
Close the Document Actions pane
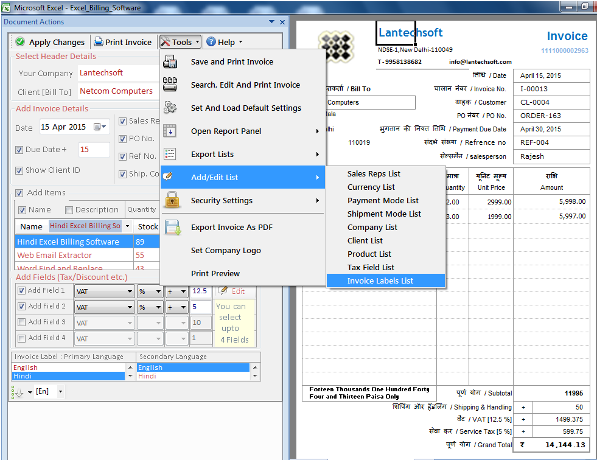(282, 22)
